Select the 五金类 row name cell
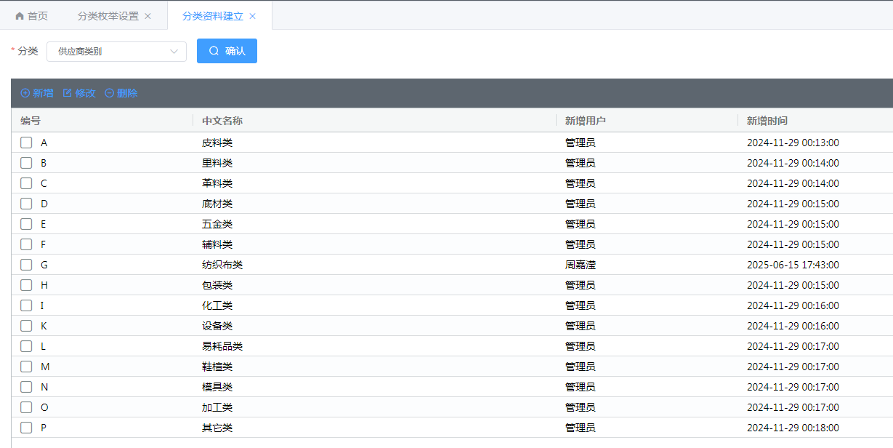Screen dimensions: 893x448 pyautogui.click(x=217, y=224)
